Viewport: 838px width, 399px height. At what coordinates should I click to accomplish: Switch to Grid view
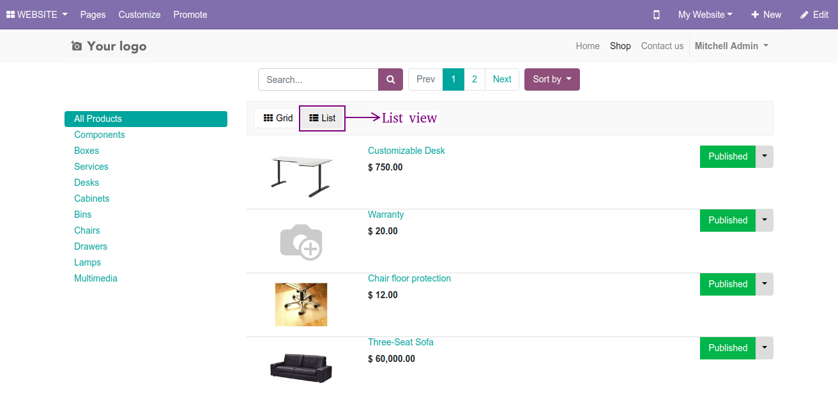click(278, 118)
